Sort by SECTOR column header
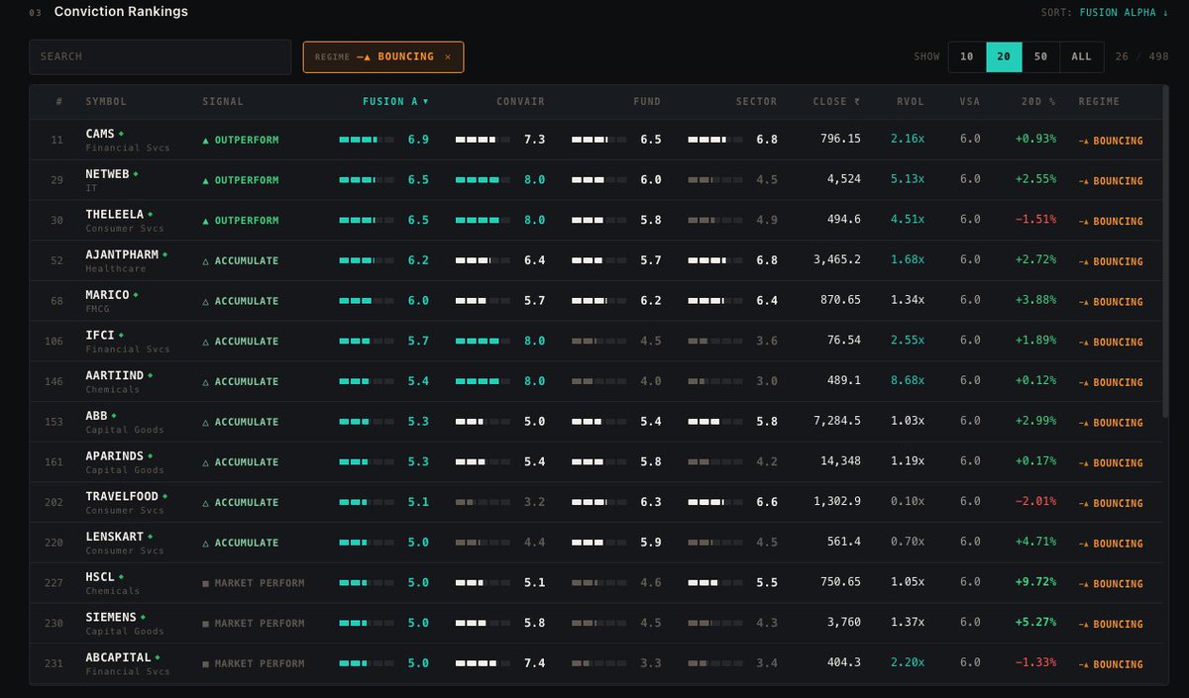 (756, 101)
